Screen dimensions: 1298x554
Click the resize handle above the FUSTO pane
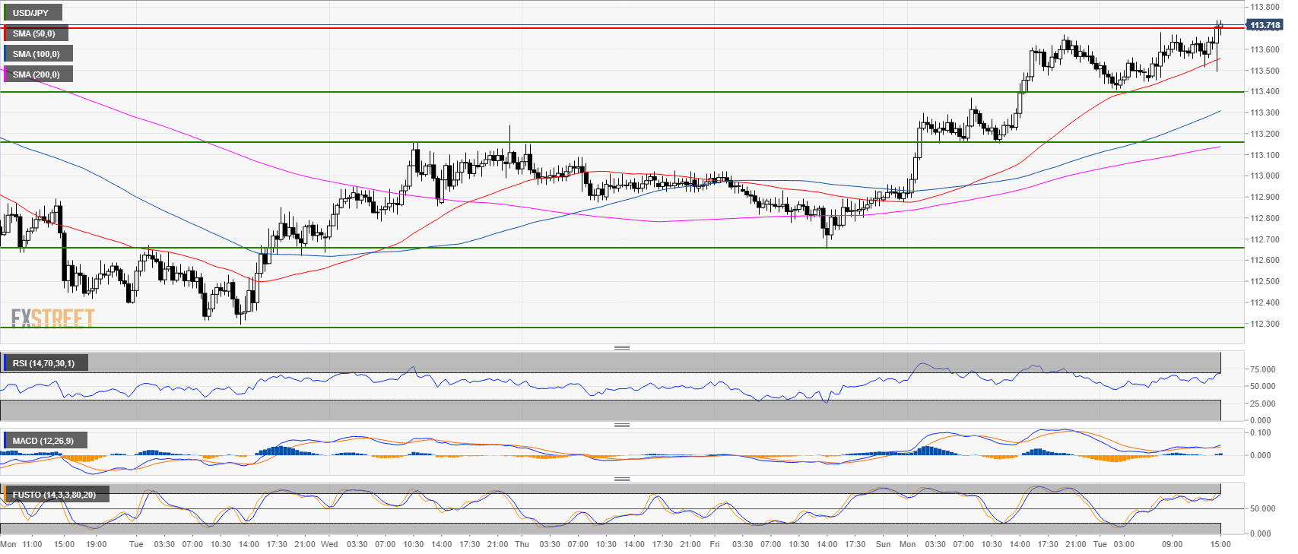coord(621,479)
